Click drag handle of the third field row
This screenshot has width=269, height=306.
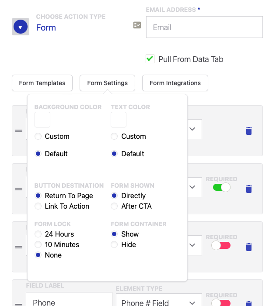coord(19,247)
